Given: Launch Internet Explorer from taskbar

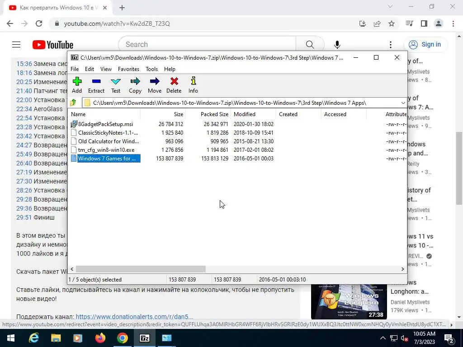Looking at the screenshot, I should (33, 338).
